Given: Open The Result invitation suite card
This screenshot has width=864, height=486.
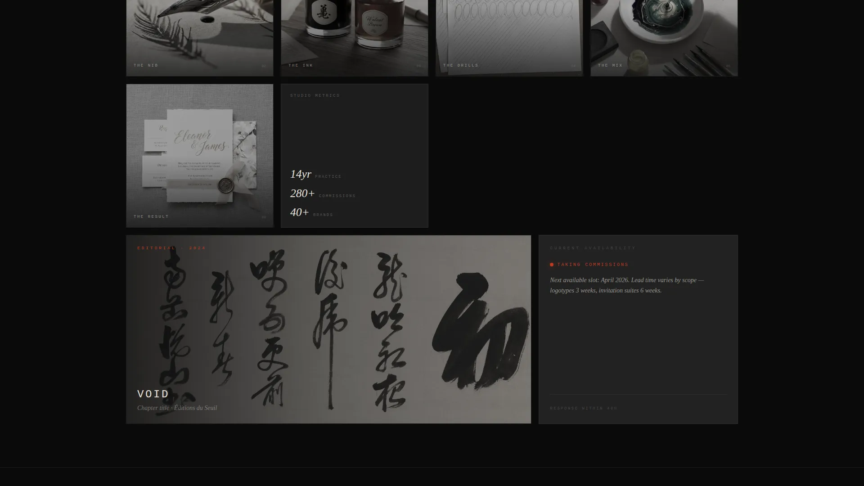Looking at the screenshot, I should (200, 156).
